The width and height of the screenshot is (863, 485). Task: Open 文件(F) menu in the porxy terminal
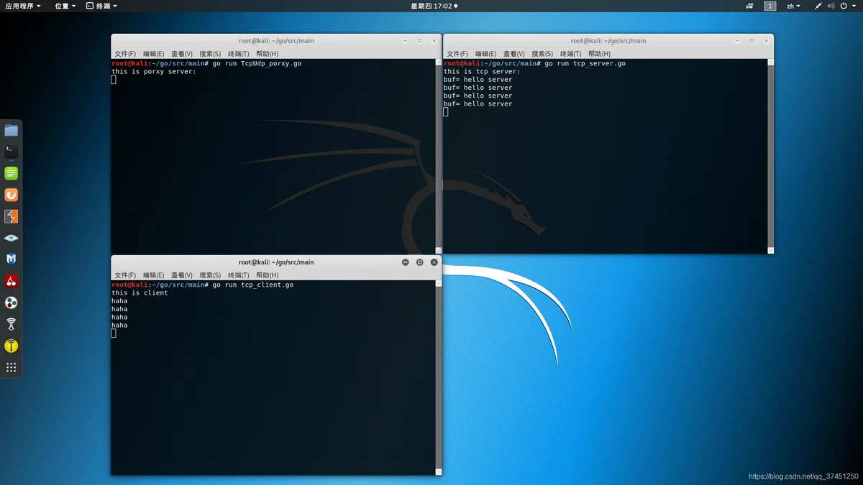pos(125,54)
